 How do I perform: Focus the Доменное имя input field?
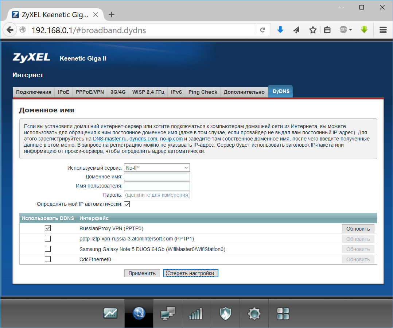pyautogui.click(x=157, y=177)
